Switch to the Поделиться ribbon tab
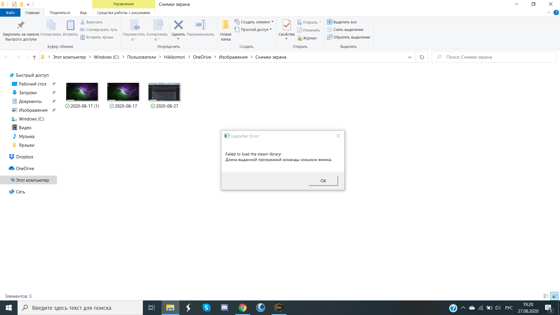Viewport: 560px width, 315px height. [60, 13]
